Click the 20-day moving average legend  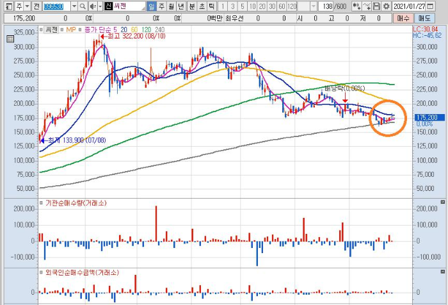pyautogui.click(x=124, y=29)
